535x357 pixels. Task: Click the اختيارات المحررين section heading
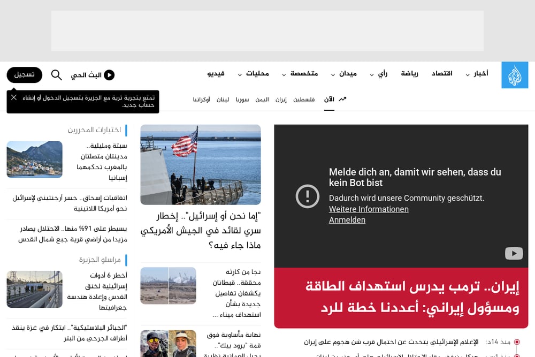click(x=94, y=130)
